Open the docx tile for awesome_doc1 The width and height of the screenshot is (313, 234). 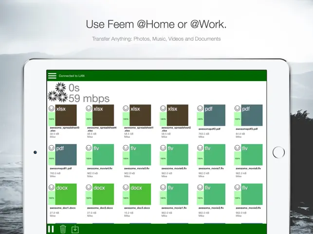[66, 194]
